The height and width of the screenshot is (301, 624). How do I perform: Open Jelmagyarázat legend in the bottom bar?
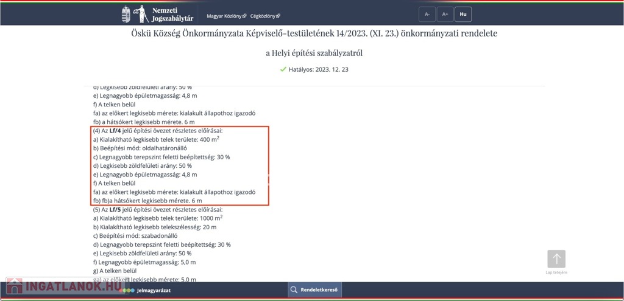tap(154, 290)
